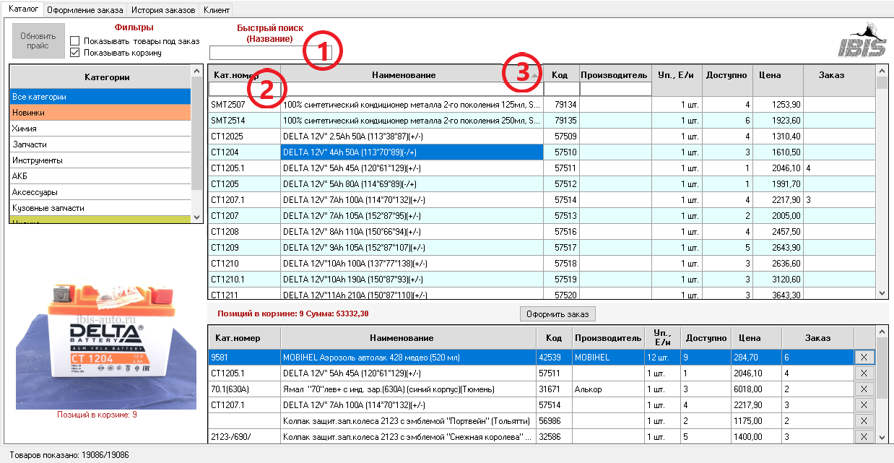Click sort arrow in Наименование header
The height and width of the screenshot is (463, 894).
[x=534, y=75]
